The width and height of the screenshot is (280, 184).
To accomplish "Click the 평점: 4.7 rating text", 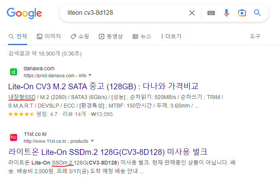I will (x=47, y=114).
